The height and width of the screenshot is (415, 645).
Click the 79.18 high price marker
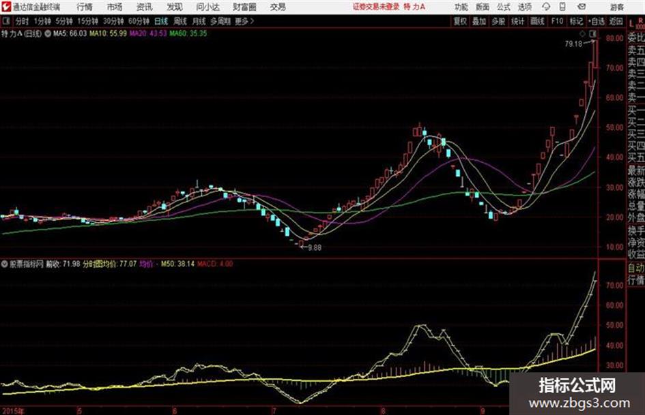[573, 44]
